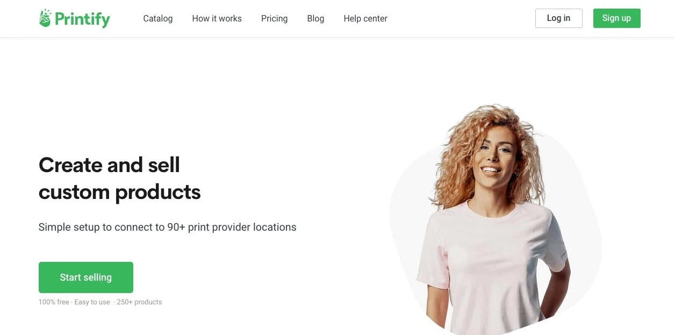Image resolution: width=675 pixels, height=335 pixels.
Task: Click the 'Create and sell' headline line
Action: point(109,165)
